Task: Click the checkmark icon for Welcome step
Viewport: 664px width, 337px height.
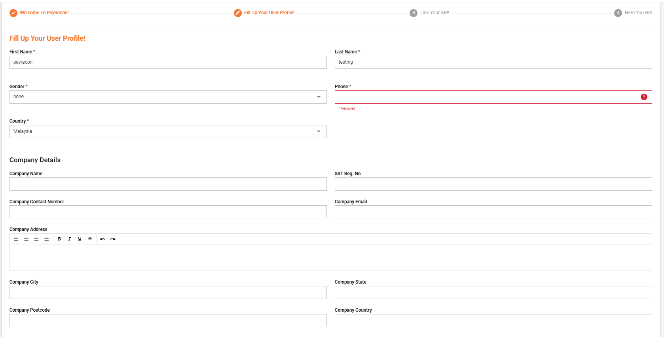Action: (x=13, y=13)
